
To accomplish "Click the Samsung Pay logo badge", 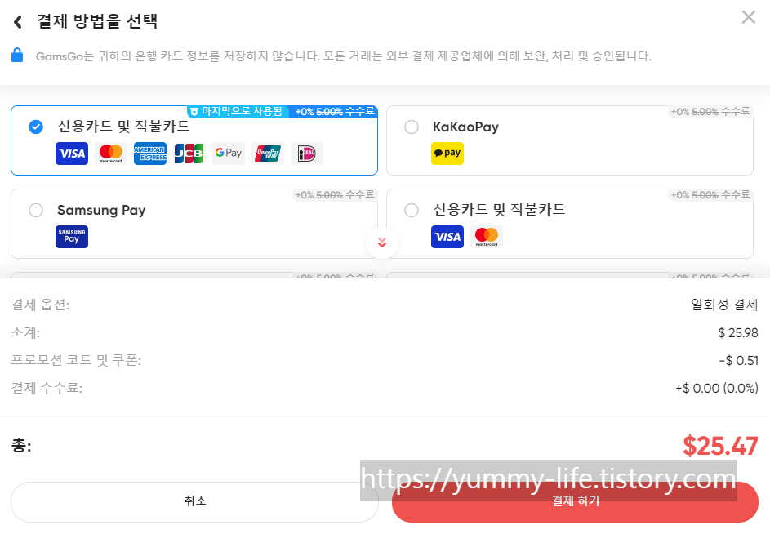I will tap(72, 237).
